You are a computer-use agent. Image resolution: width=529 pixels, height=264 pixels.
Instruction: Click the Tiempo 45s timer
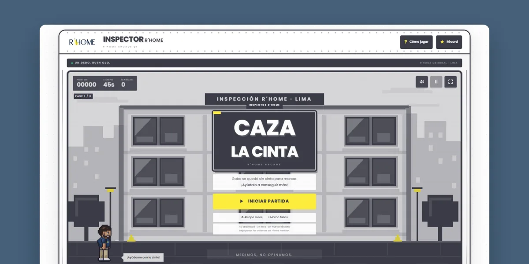pos(109,84)
